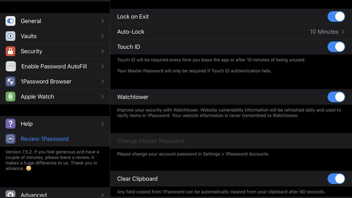This screenshot has width=352, height=198.
Task: Click the green Apple Watch icon
Action: pos(11,96)
